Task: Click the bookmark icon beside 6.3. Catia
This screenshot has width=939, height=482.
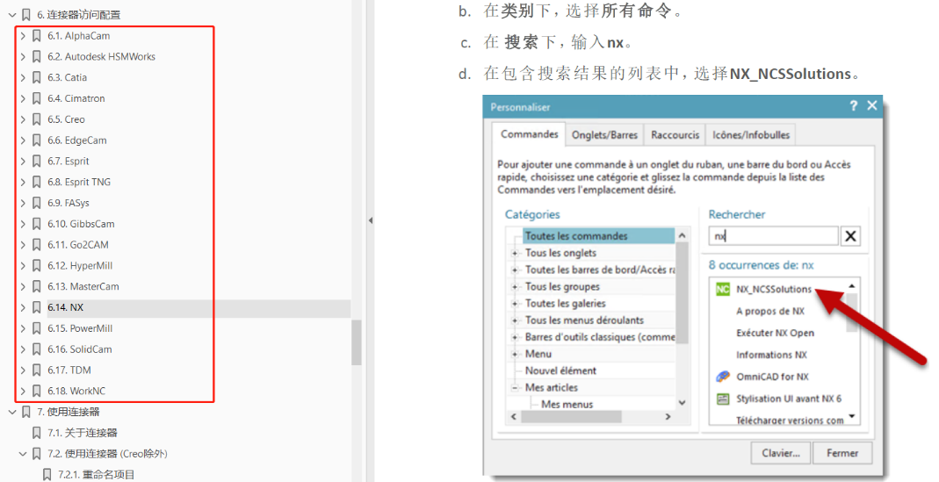Action: [x=37, y=77]
